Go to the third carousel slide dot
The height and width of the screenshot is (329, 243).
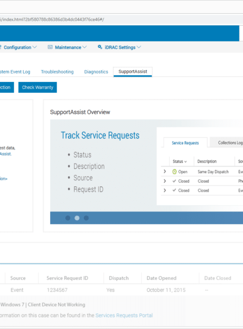[86, 218]
